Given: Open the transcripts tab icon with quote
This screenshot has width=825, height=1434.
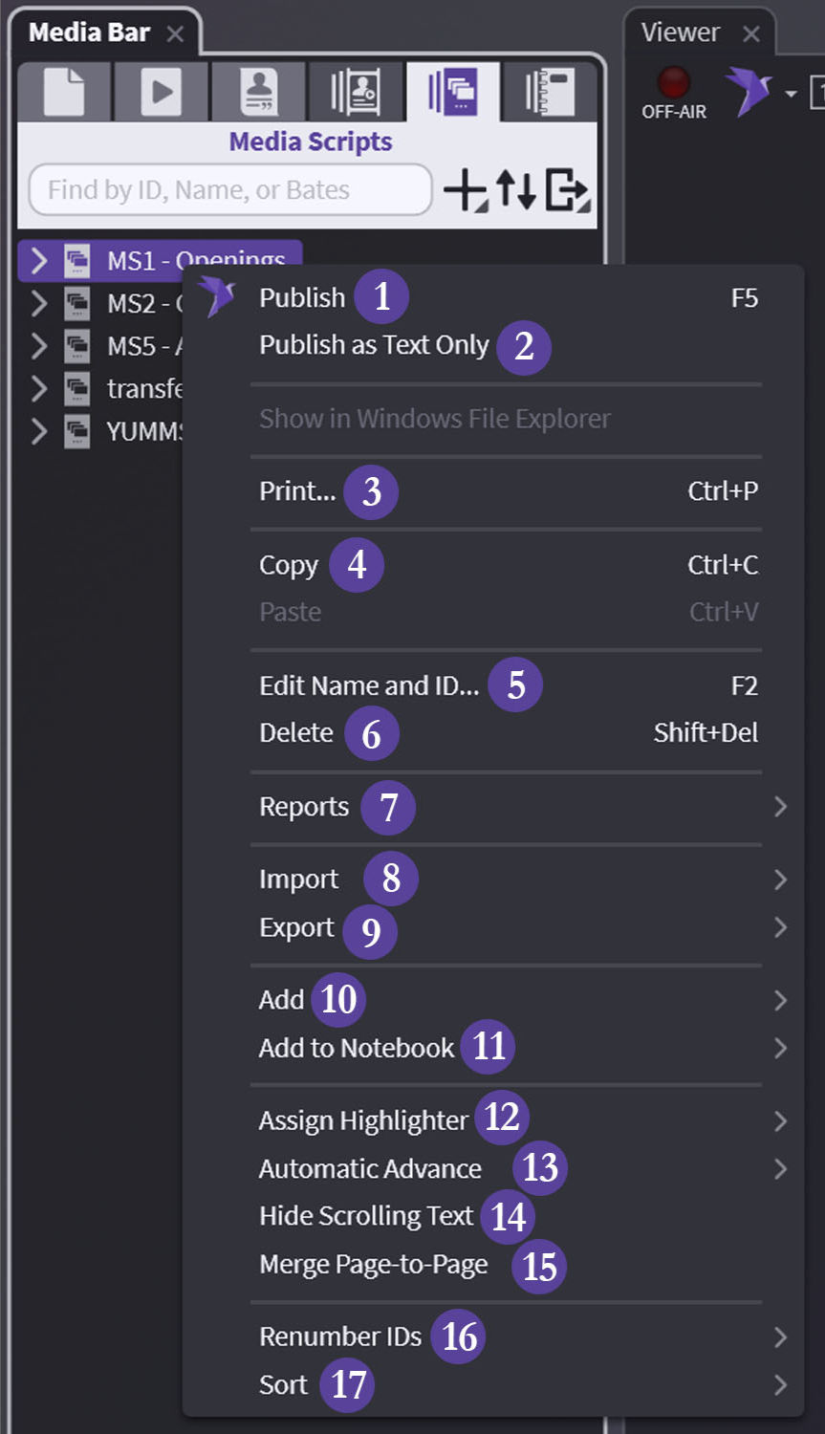Looking at the screenshot, I should pos(258,93).
